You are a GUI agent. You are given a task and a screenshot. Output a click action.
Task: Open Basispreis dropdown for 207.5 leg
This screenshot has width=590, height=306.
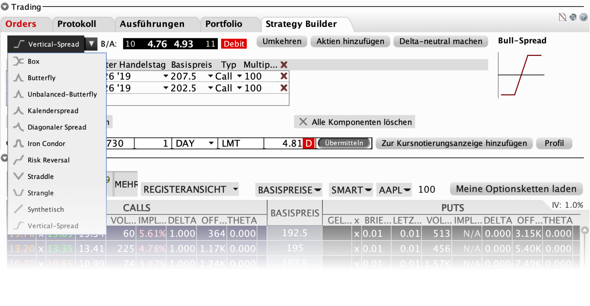[210, 76]
